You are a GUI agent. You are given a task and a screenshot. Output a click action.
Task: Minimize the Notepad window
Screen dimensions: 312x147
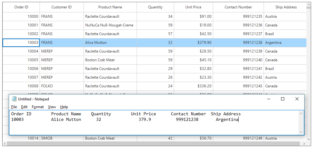[268, 99]
